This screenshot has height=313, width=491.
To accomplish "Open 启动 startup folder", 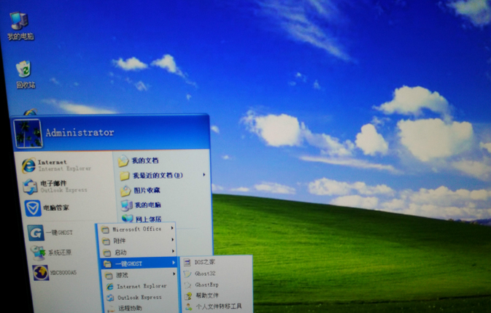I will point(139,252).
